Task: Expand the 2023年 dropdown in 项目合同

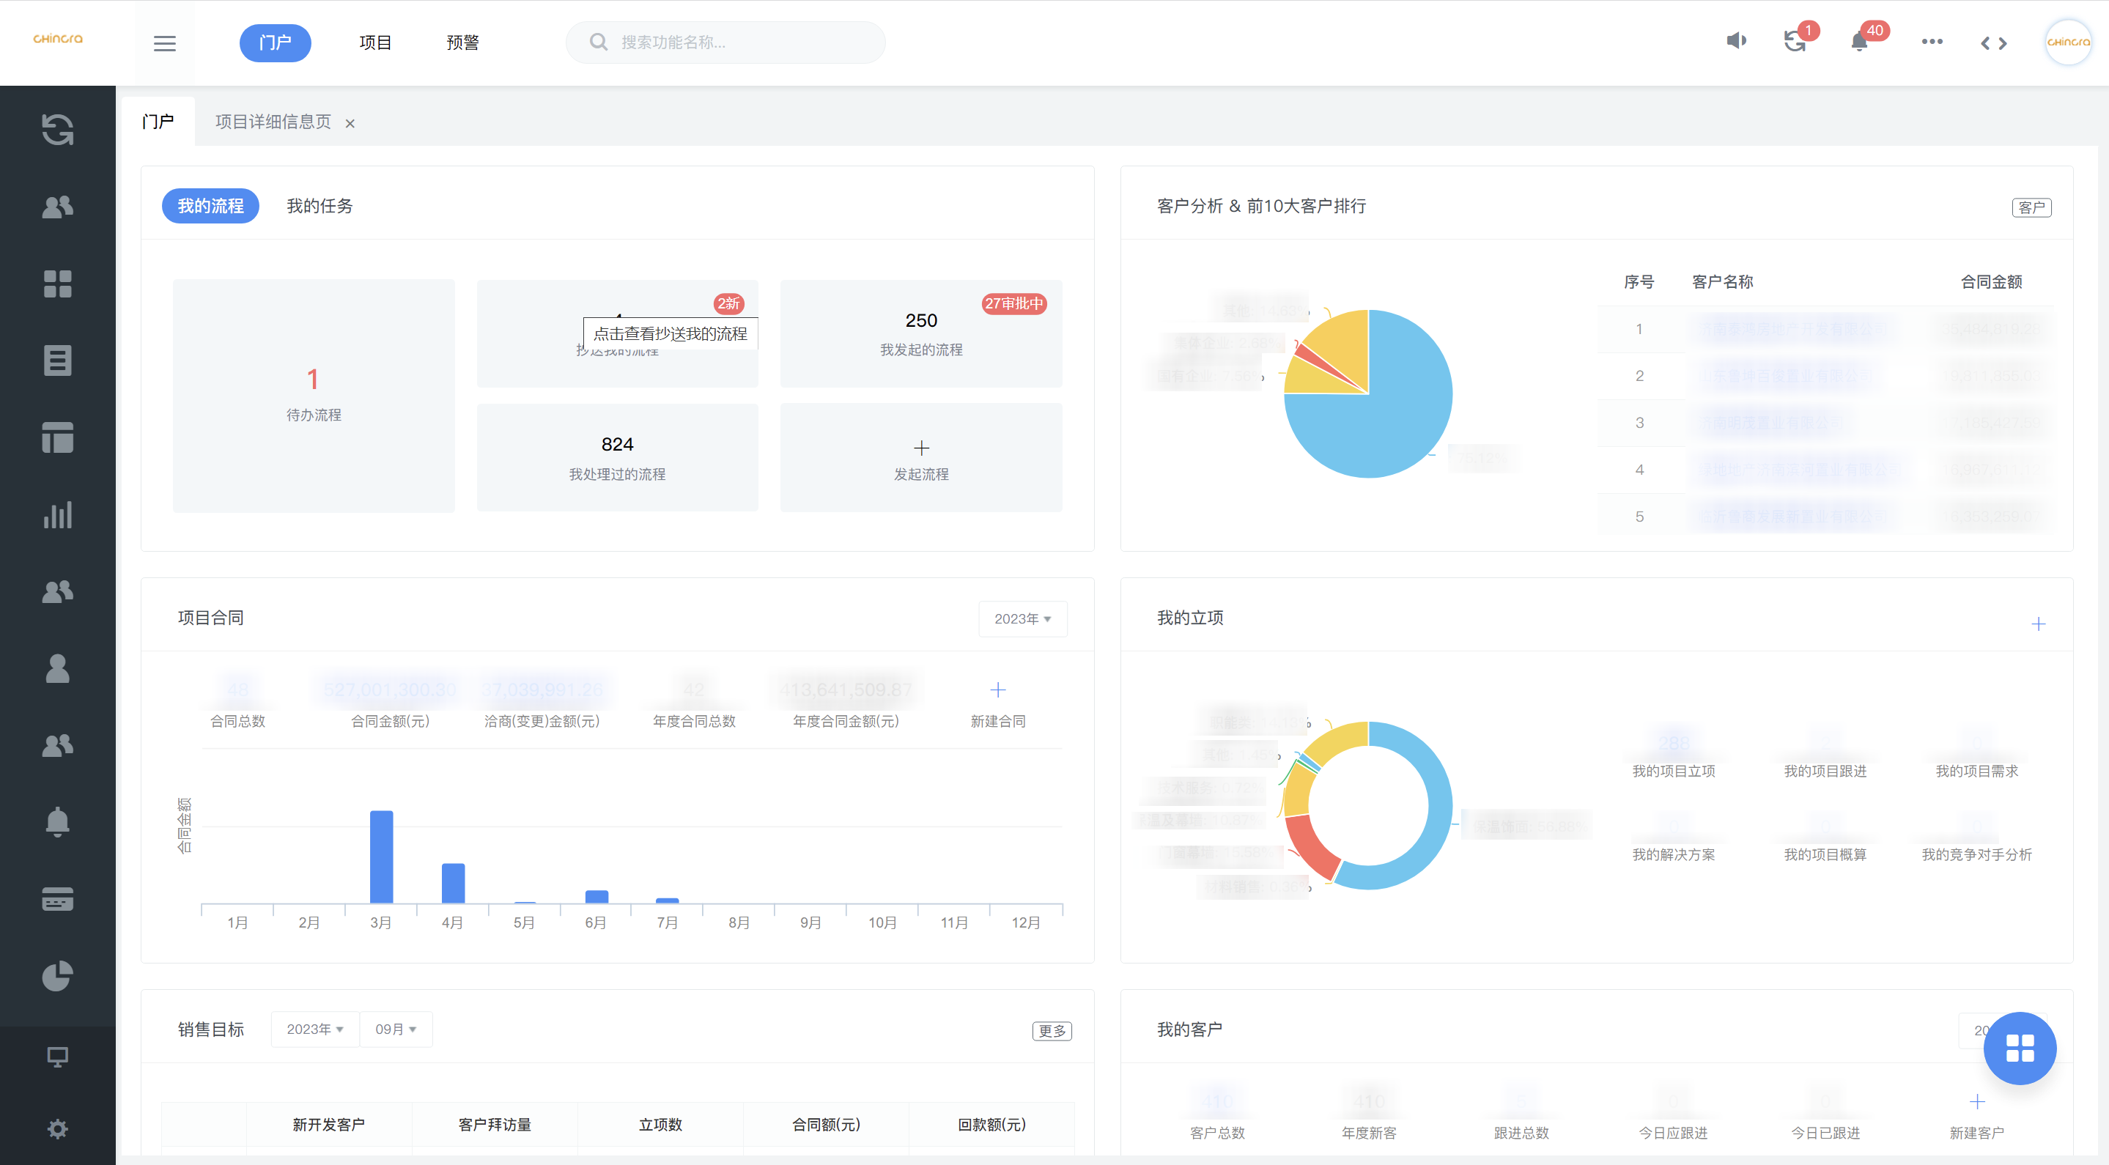Action: coord(1022,619)
